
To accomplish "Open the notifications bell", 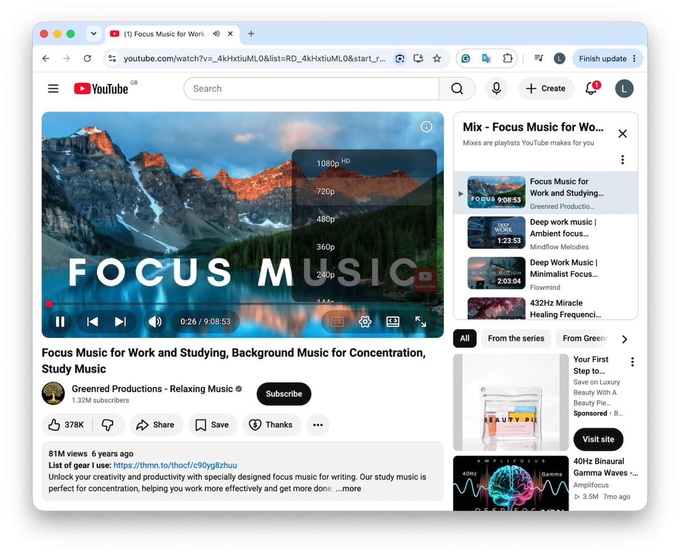I will (592, 88).
